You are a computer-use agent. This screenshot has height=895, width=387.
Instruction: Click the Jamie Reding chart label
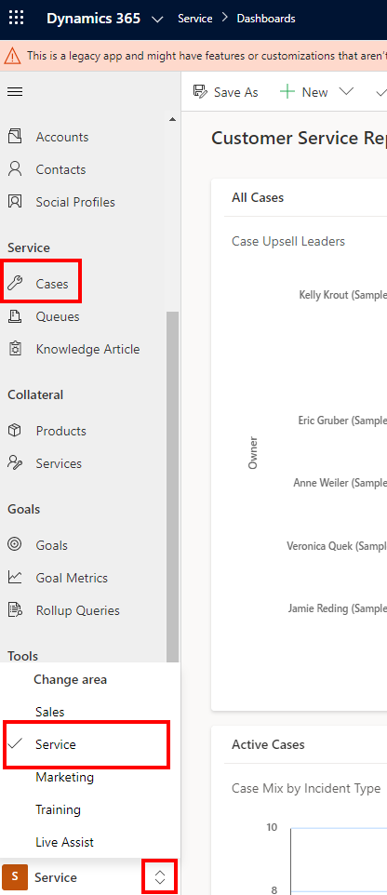pyautogui.click(x=337, y=608)
